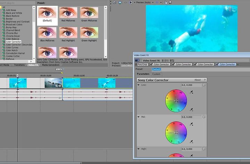Click the animate clock icon for Mid

[204, 116]
